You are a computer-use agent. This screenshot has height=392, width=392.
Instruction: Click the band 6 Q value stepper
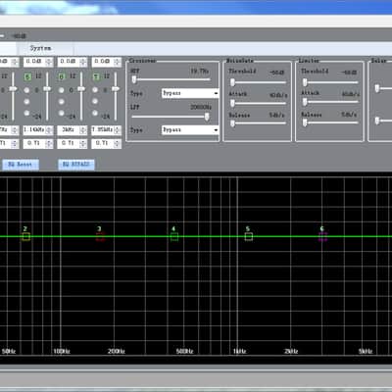point(83,143)
